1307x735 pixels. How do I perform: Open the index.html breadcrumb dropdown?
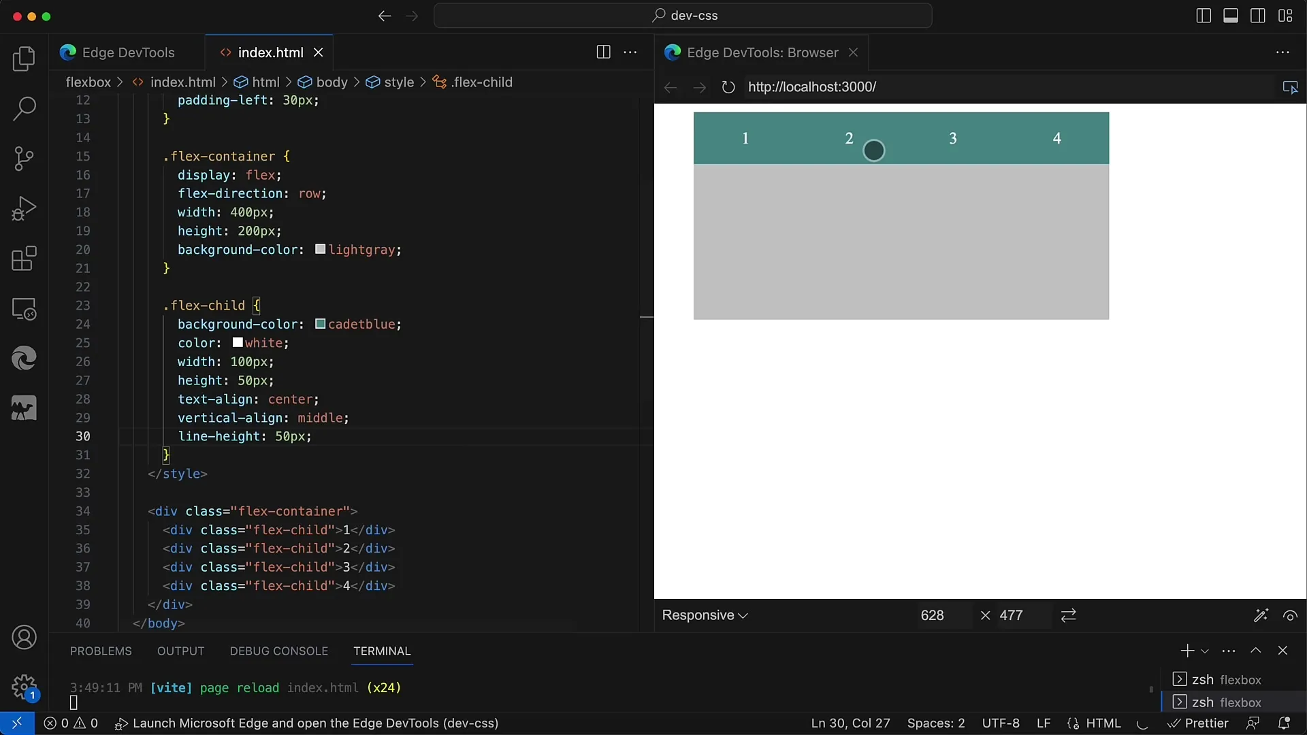point(174,82)
